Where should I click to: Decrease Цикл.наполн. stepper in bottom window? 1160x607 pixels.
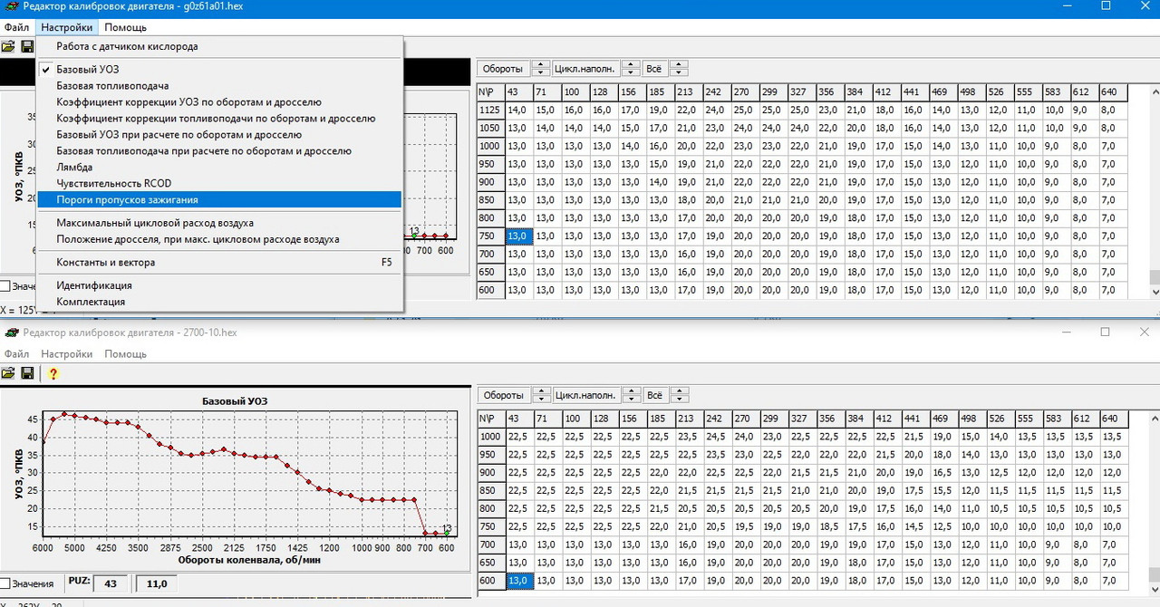coord(630,399)
